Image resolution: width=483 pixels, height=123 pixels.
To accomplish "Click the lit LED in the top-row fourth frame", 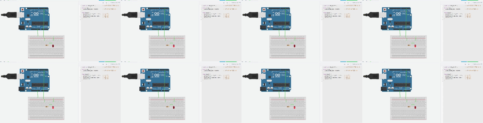I will [x=415, y=46].
